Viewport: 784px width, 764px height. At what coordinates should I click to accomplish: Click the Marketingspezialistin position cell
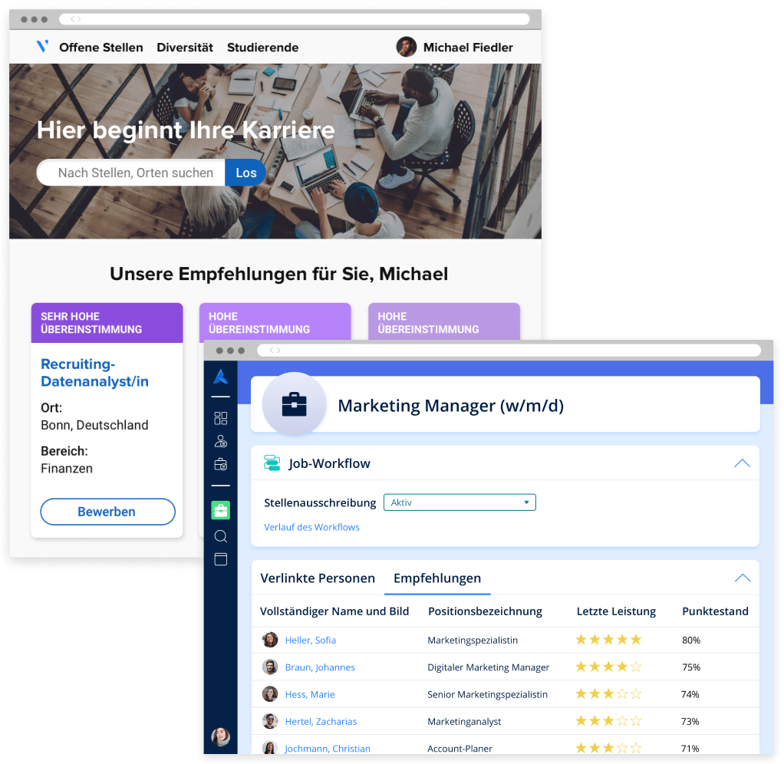coord(473,640)
